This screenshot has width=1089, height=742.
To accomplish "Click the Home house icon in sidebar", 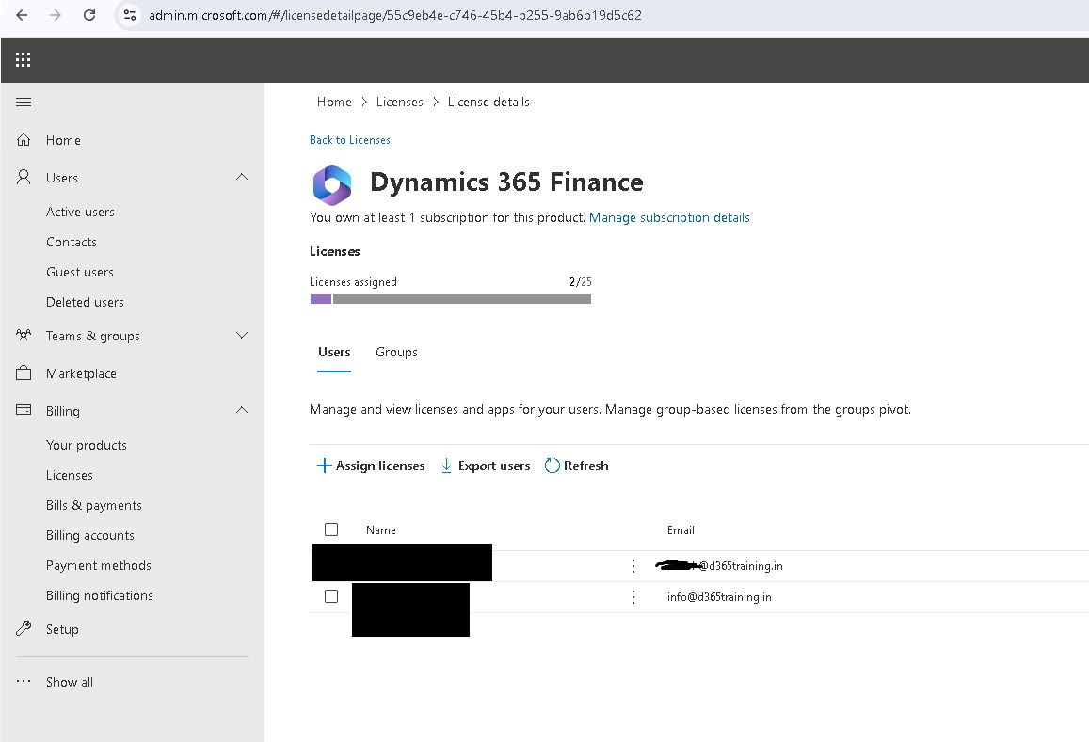I will click(x=24, y=140).
